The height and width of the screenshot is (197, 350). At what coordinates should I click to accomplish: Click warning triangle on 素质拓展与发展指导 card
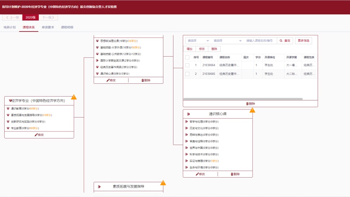pos(163,183)
